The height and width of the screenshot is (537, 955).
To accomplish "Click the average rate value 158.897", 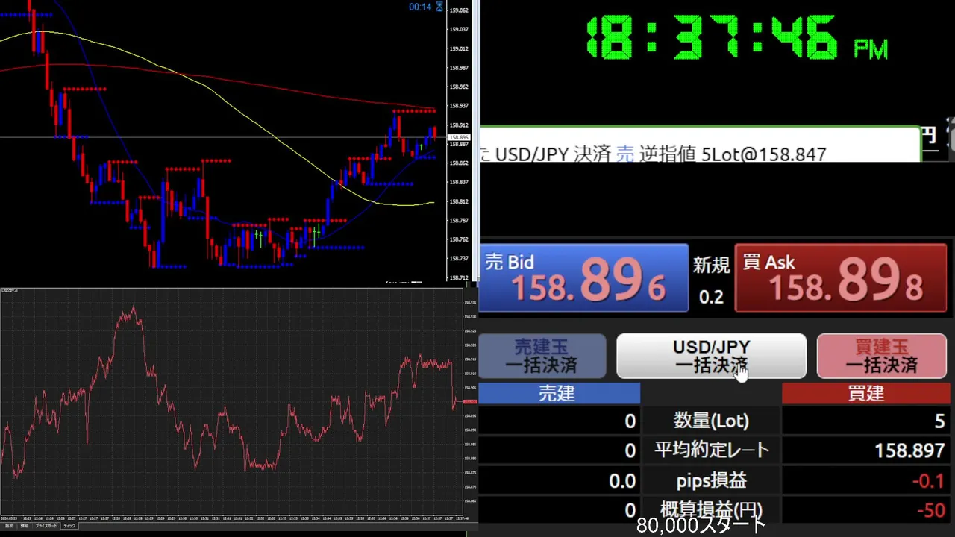I will click(x=909, y=450).
